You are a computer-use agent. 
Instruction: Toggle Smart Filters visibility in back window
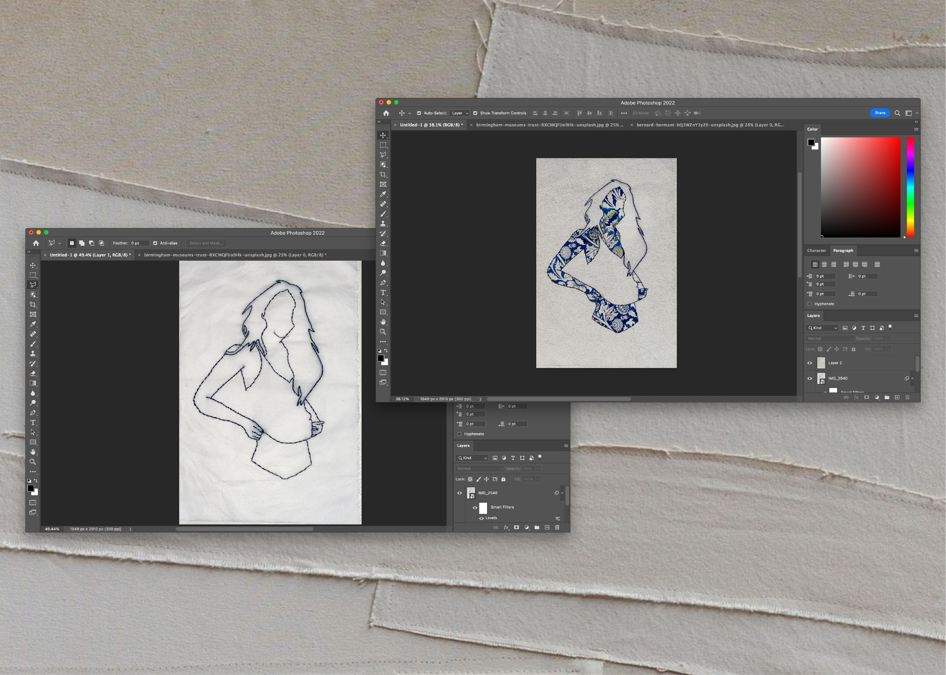475,508
